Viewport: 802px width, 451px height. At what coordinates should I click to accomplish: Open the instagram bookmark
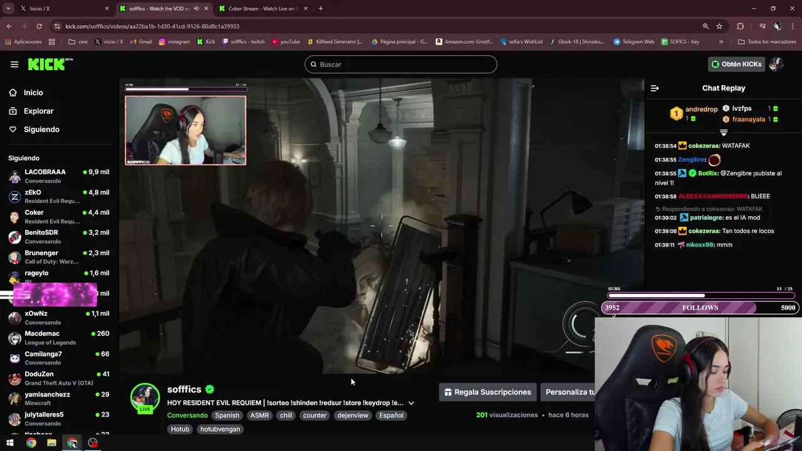[174, 42]
